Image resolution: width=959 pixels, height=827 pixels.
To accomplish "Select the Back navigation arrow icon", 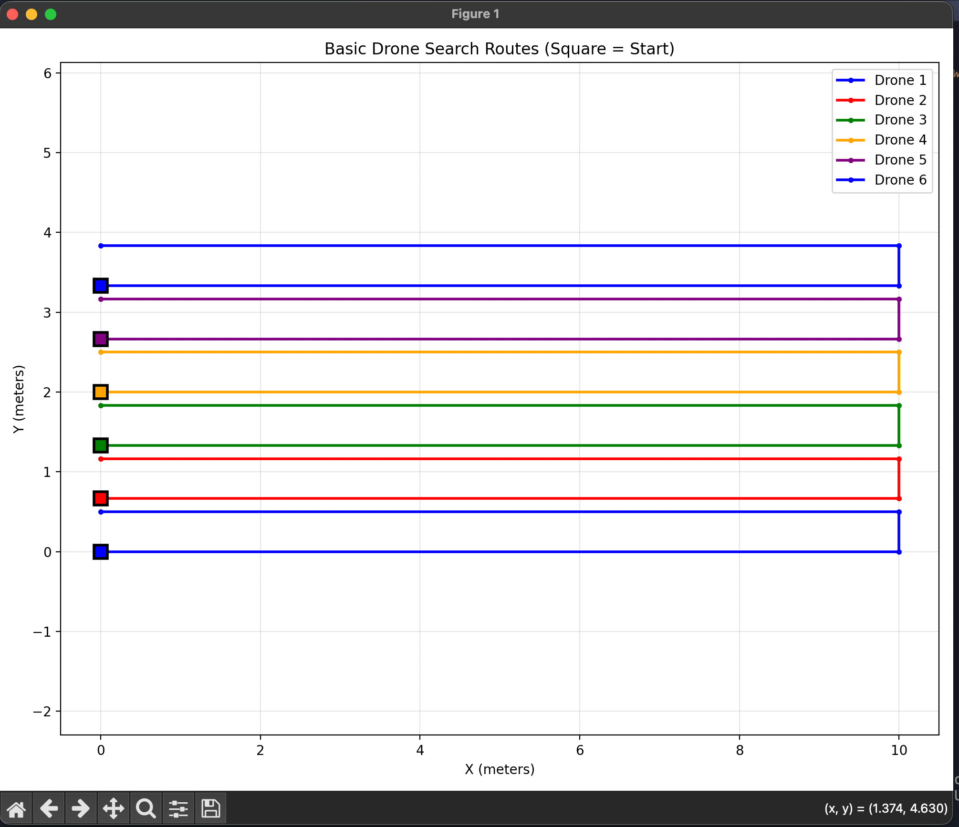I will coord(49,808).
